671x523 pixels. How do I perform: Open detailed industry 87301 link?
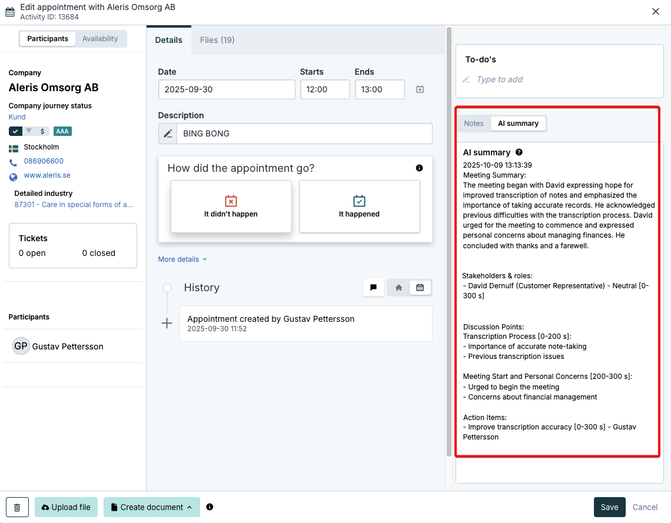tap(74, 204)
